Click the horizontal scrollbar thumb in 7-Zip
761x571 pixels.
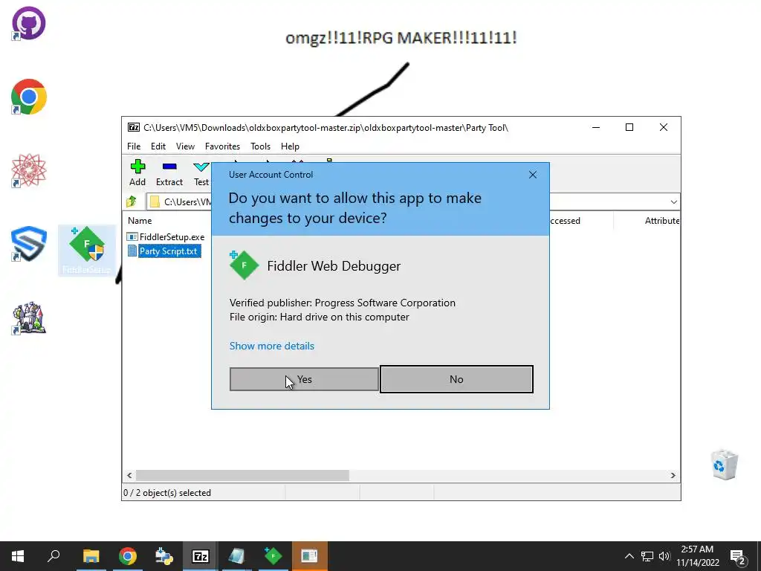coord(242,475)
